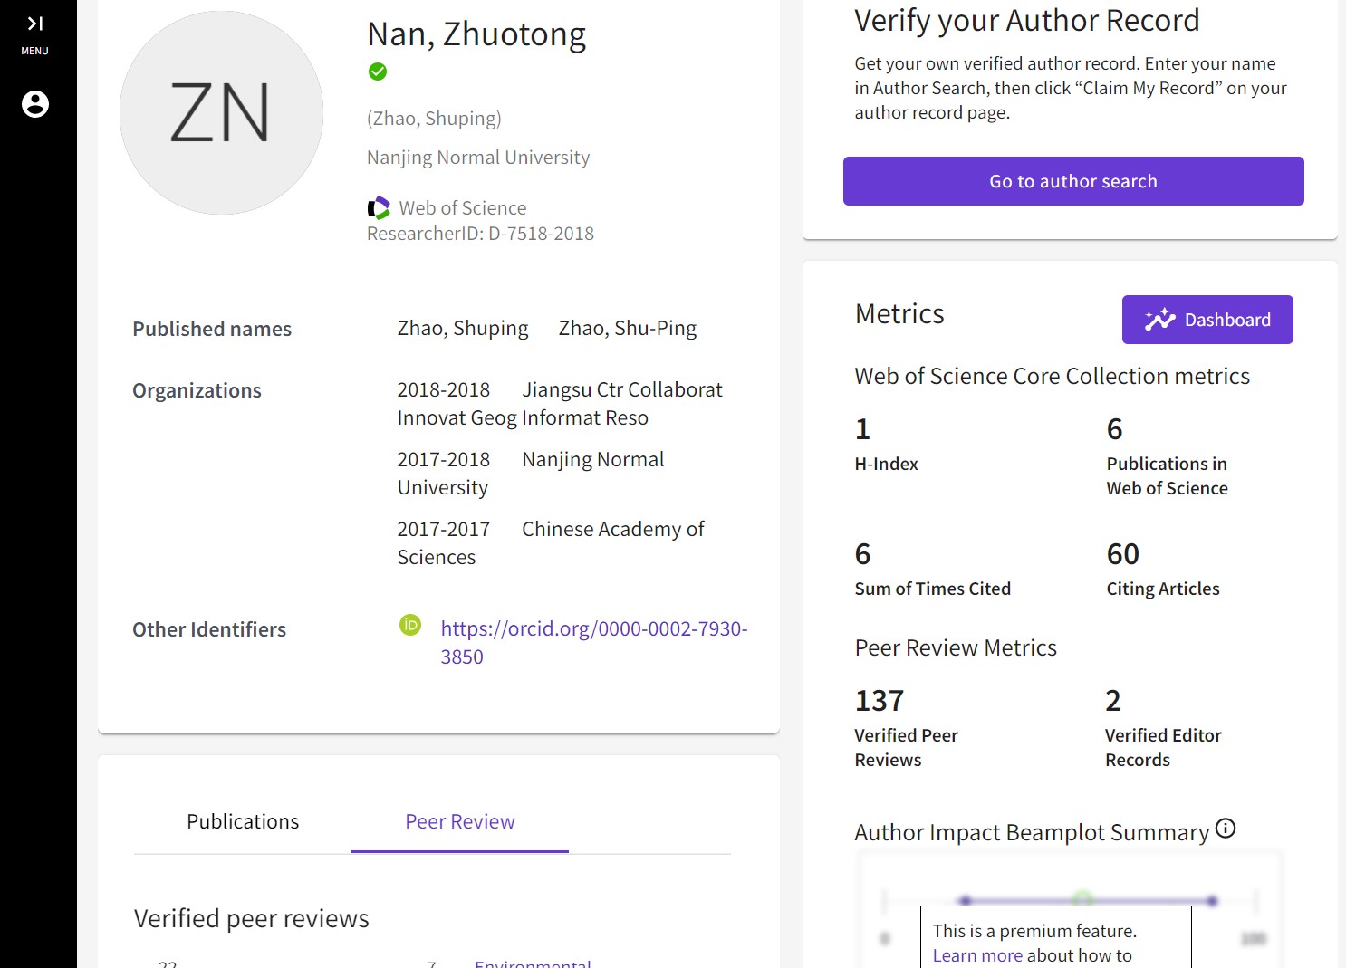This screenshot has width=1346, height=968.
Task: Click the Publications in Web of Science count
Action: (x=1114, y=429)
